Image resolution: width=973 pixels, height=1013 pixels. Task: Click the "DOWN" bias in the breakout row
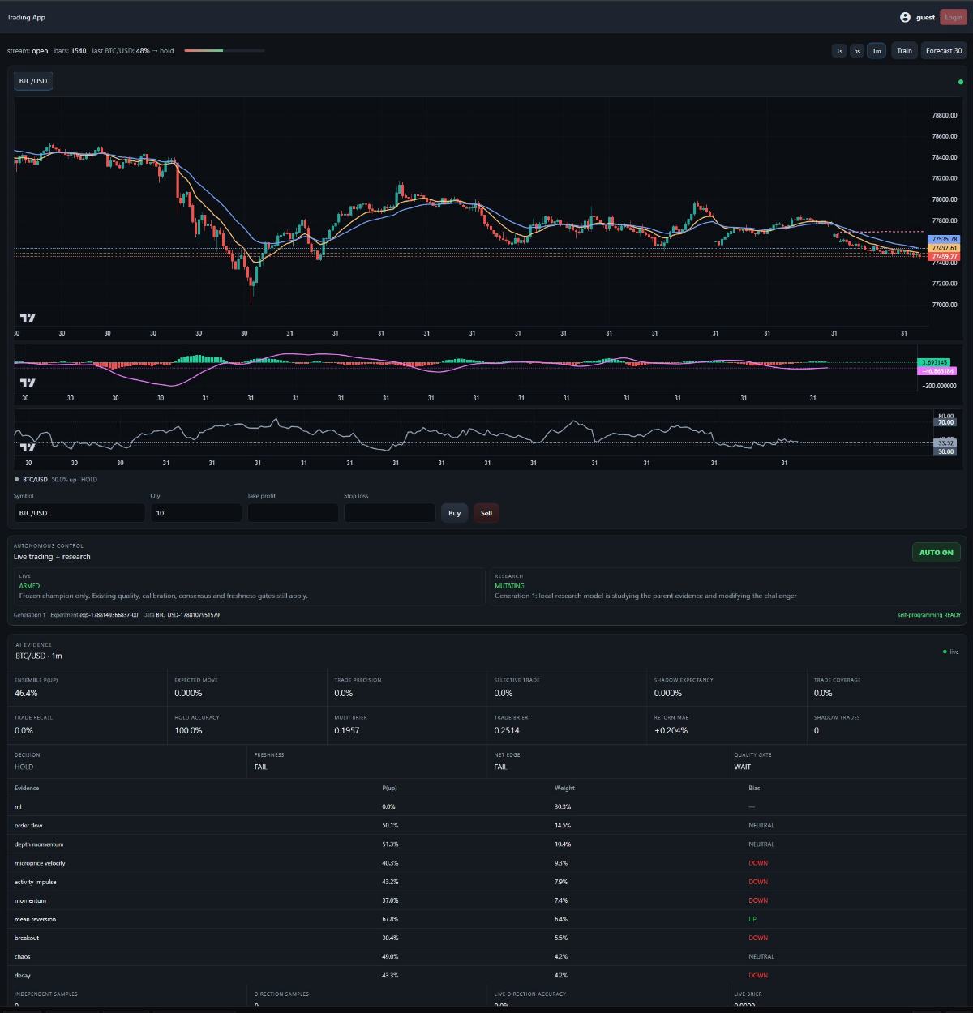(x=758, y=938)
